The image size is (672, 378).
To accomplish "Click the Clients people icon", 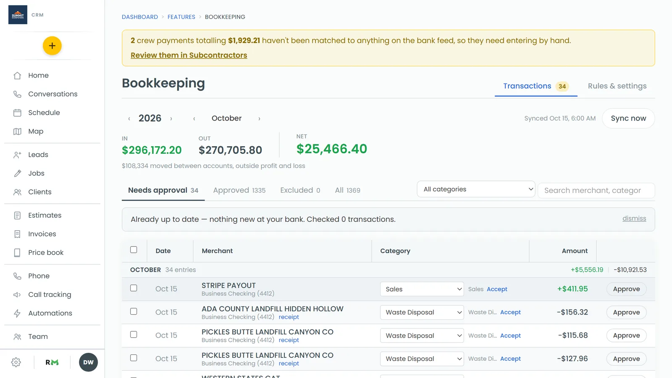I will coord(17,192).
